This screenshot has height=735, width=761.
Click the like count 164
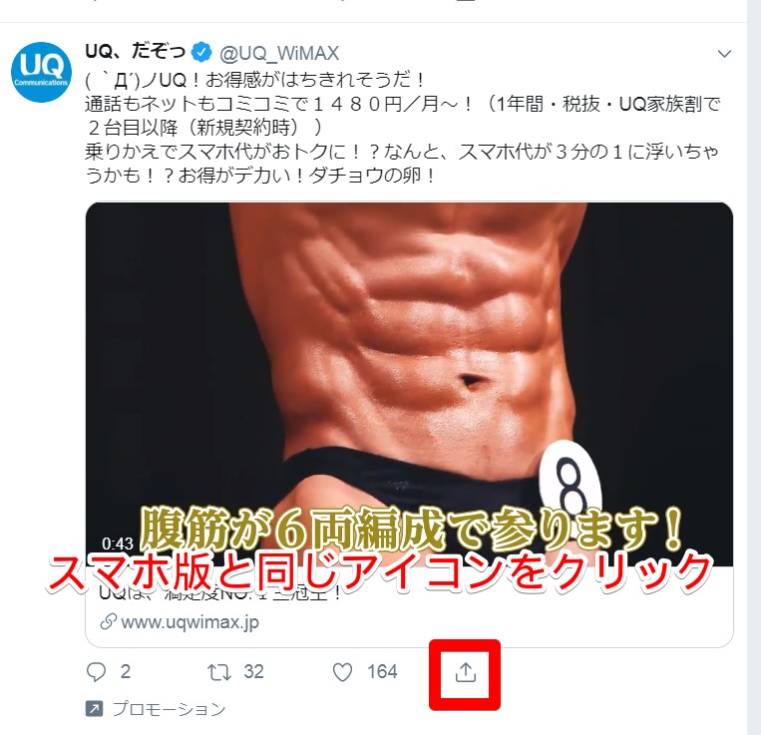point(382,672)
